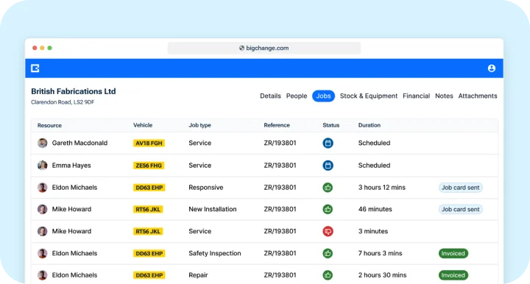Click thumbs-up status icon on Repair job
The height and width of the screenshot is (284, 530).
tap(328, 275)
